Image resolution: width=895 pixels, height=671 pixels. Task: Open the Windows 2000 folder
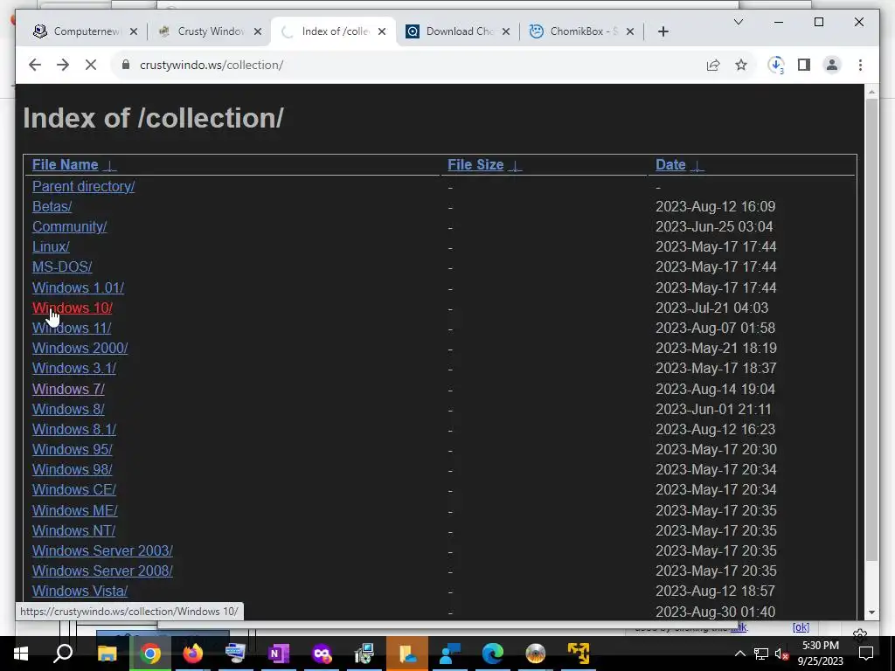coord(80,348)
